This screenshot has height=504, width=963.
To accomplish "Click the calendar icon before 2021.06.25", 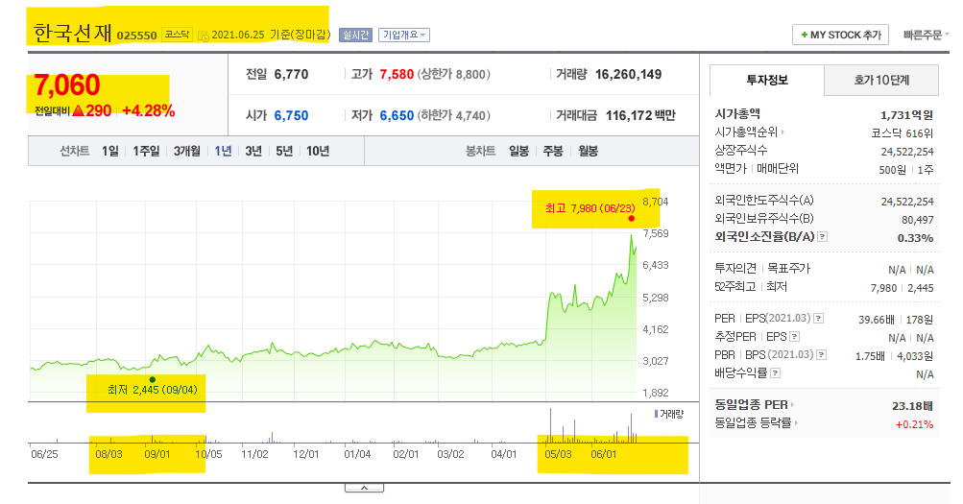I will (204, 36).
